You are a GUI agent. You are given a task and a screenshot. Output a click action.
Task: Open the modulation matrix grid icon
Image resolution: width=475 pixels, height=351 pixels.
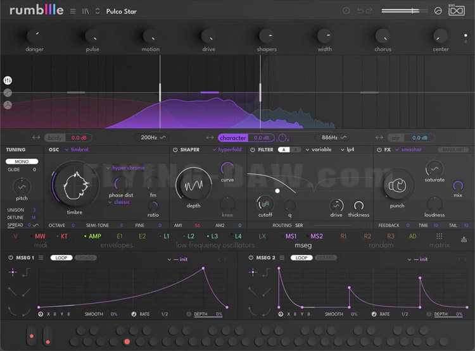(440, 237)
